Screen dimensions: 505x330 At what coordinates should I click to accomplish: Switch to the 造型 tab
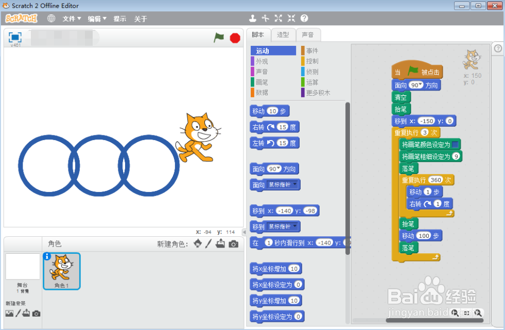[283, 35]
